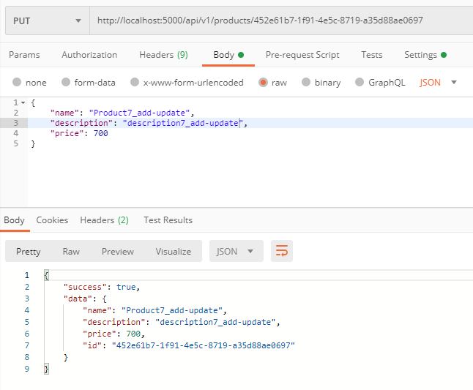Open the response Cookies tab
This screenshot has height=390, width=473.
[x=52, y=220]
